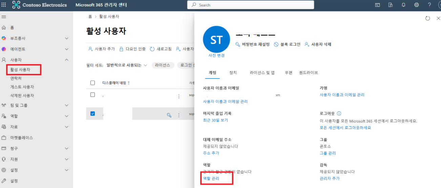Click 사용자 이름과 이메일 관리 under 가명
This screenshot has width=441, height=188.
342,95
